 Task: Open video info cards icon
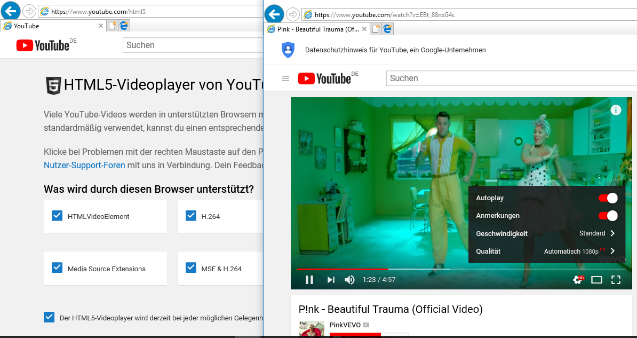tap(616, 110)
